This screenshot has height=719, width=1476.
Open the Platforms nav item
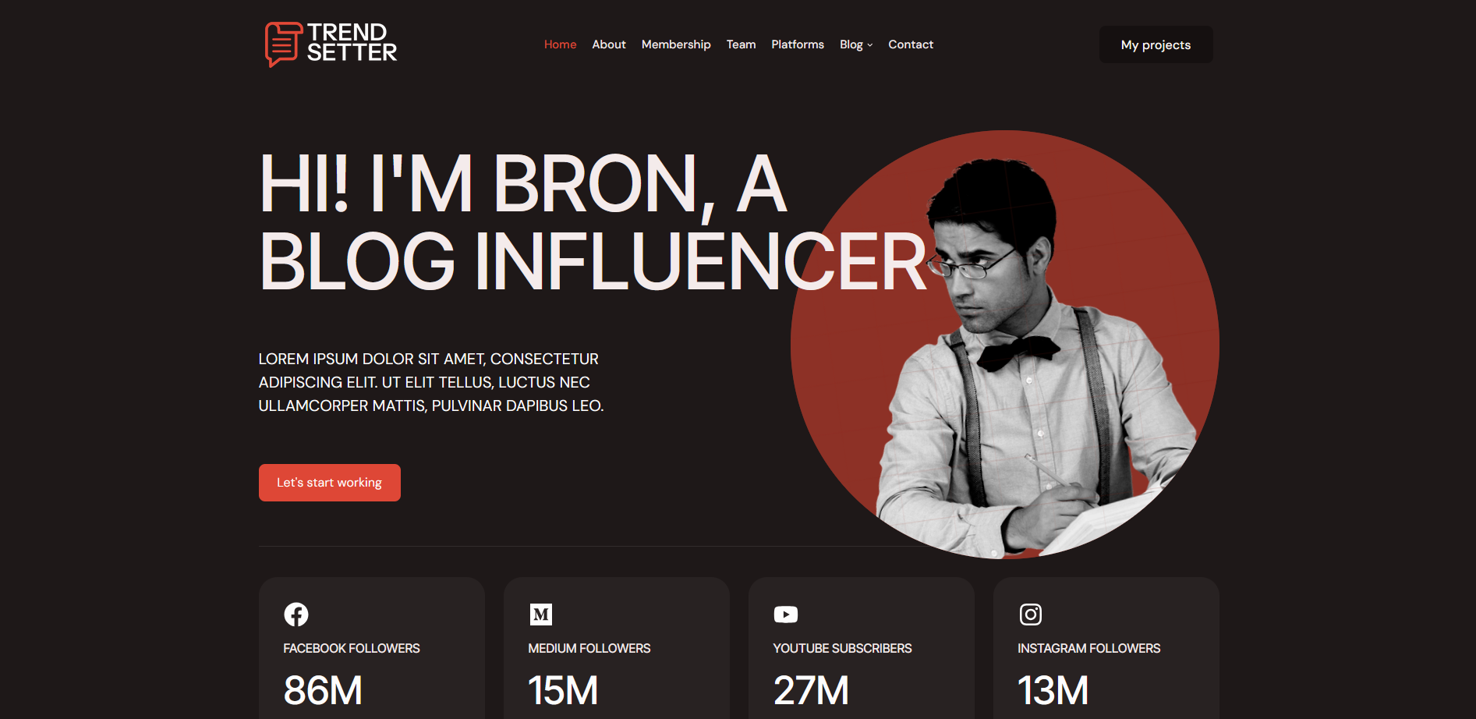[798, 44]
